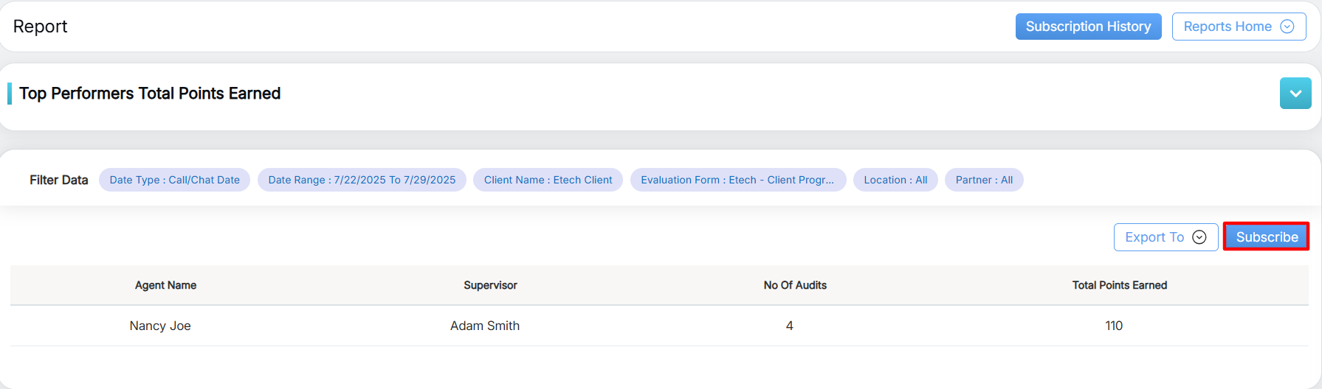The image size is (1322, 389).
Task: Click the Partner All filter chip
Action: pos(984,180)
